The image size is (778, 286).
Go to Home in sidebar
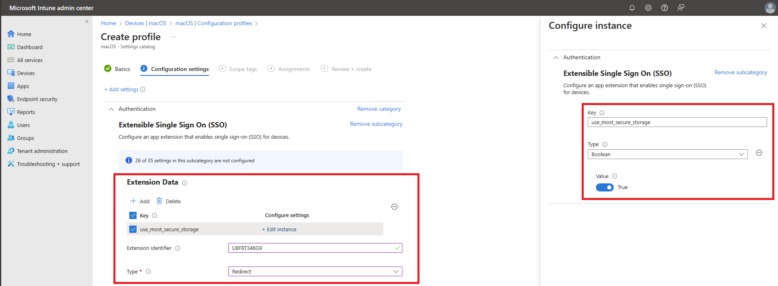tap(24, 34)
